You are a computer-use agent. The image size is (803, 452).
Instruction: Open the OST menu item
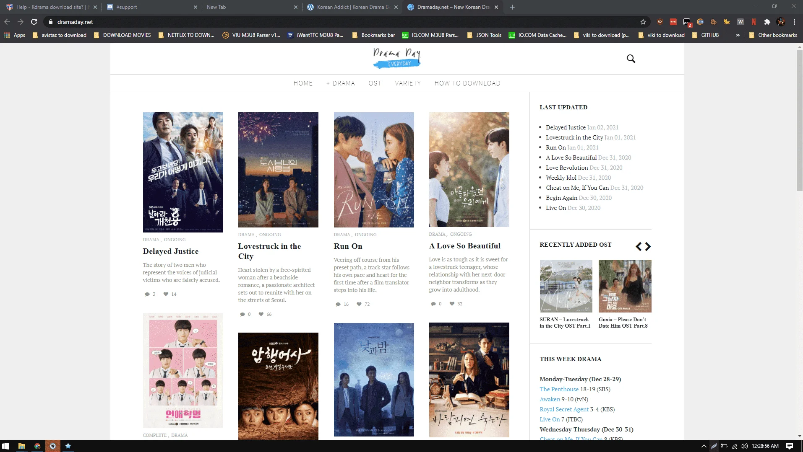pyautogui.click(x=375, y=83)
